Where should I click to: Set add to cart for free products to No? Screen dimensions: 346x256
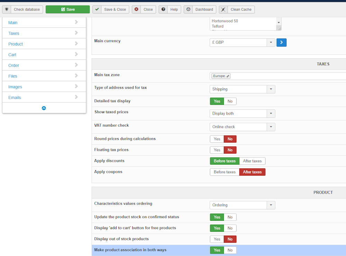pos(230,228)
